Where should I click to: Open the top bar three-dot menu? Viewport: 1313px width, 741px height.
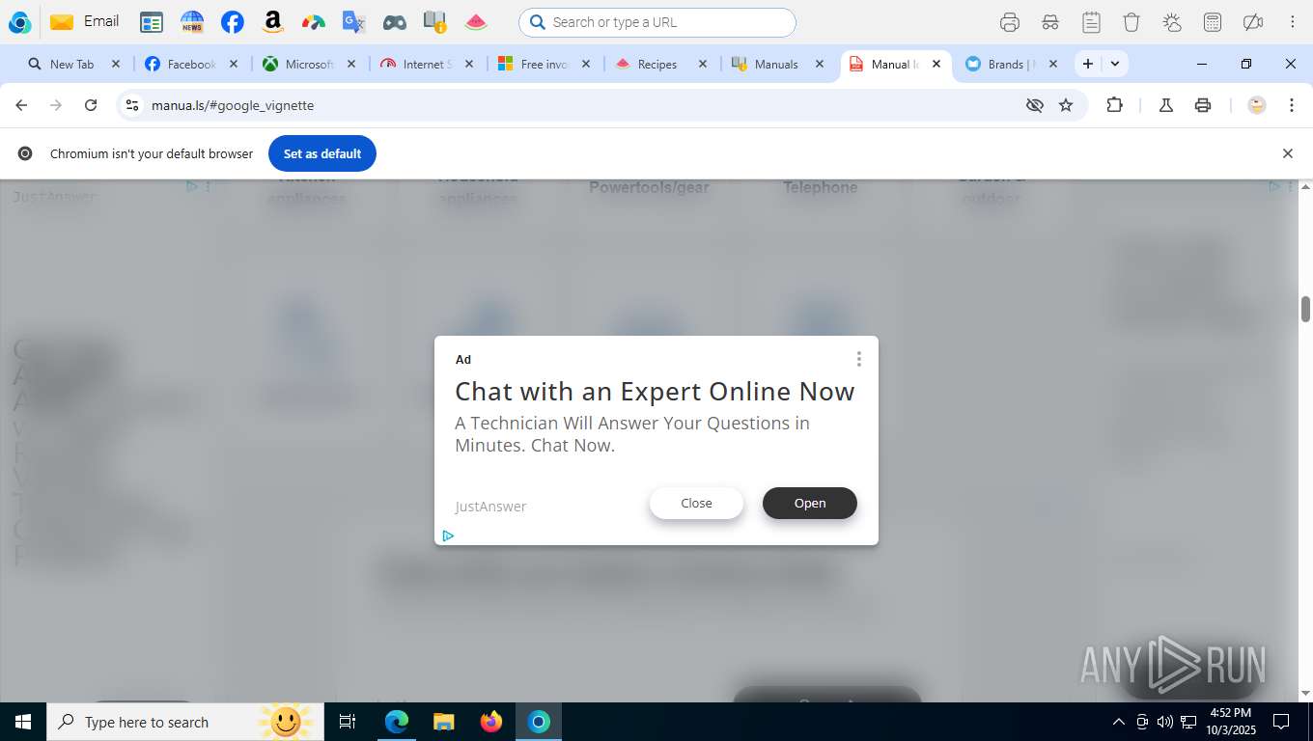pos(1293,22)
